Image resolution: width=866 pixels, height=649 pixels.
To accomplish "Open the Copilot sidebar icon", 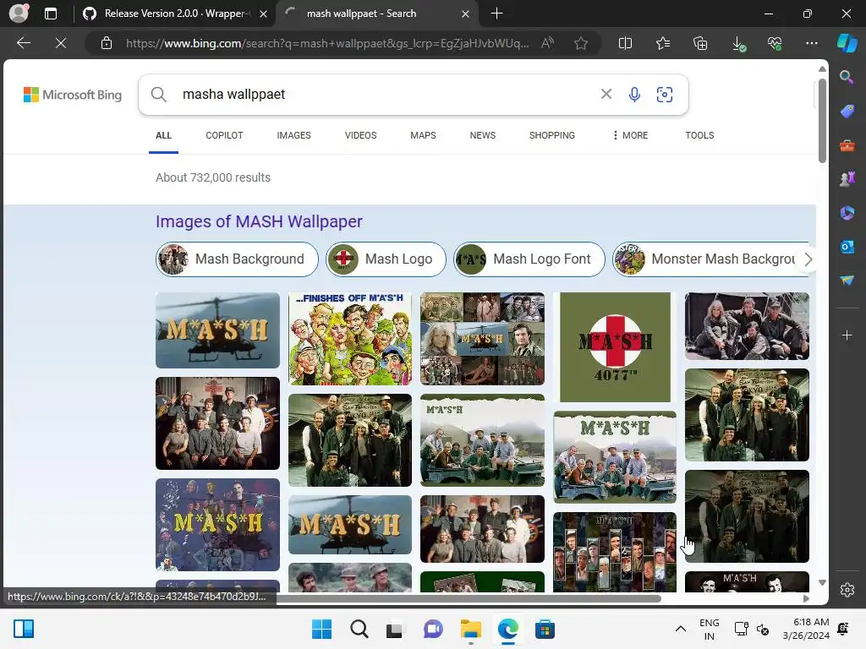I will click(x=847, y=43).
